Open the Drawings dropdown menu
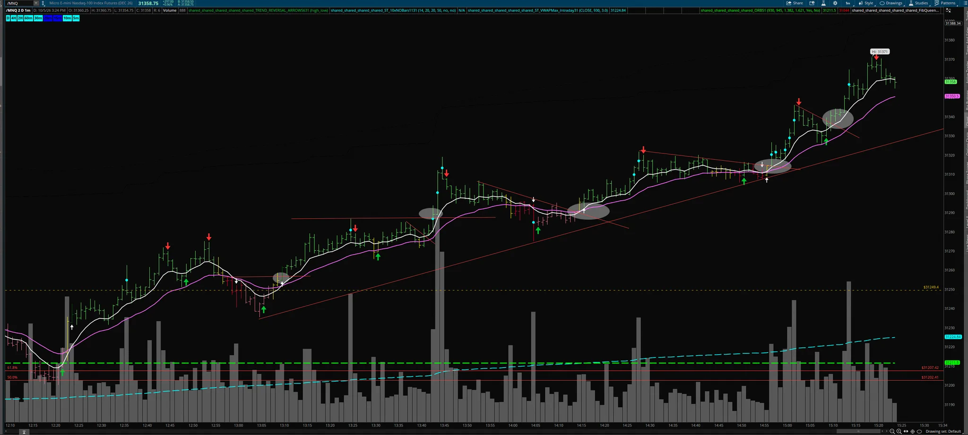Image resolution: width=968 pixels, height=435 pixels. [891, 3]
